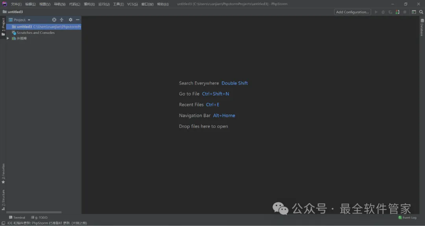Open the 文件(F) menu
Image resolution: width=425 pixels, height=226 pixels.
coord(16,4)
